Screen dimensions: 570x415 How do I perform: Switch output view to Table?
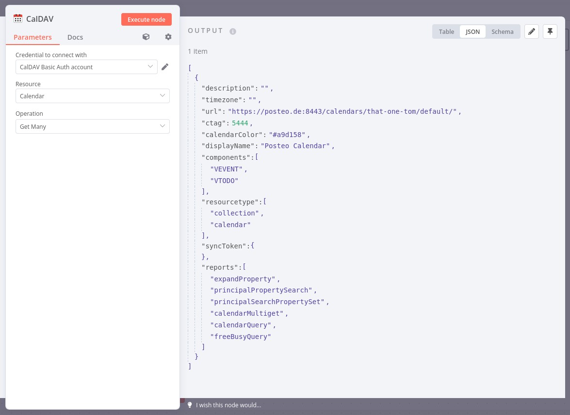tap(446, 31)
